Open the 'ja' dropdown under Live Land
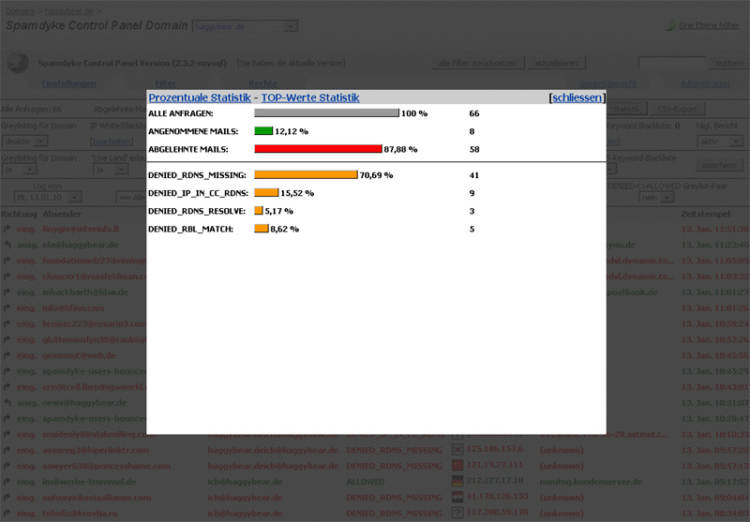 coord(110,170)
